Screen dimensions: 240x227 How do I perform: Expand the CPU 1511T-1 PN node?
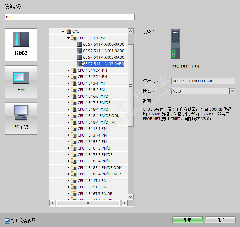pos(68,181)
